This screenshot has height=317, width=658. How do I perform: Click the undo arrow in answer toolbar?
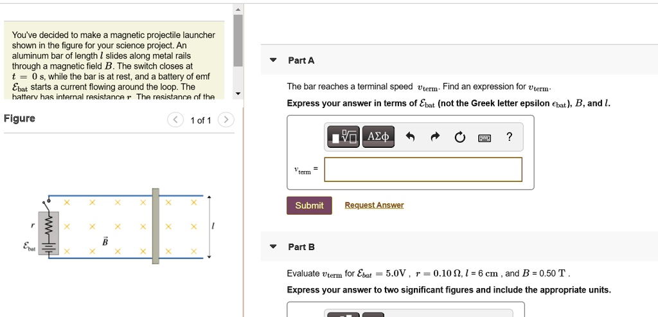pyautogui.click(x=412, y=136)
